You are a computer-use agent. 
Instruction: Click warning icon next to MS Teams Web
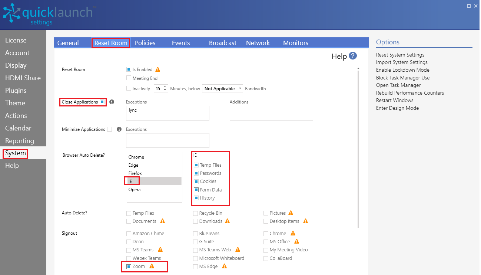(238, 249)
